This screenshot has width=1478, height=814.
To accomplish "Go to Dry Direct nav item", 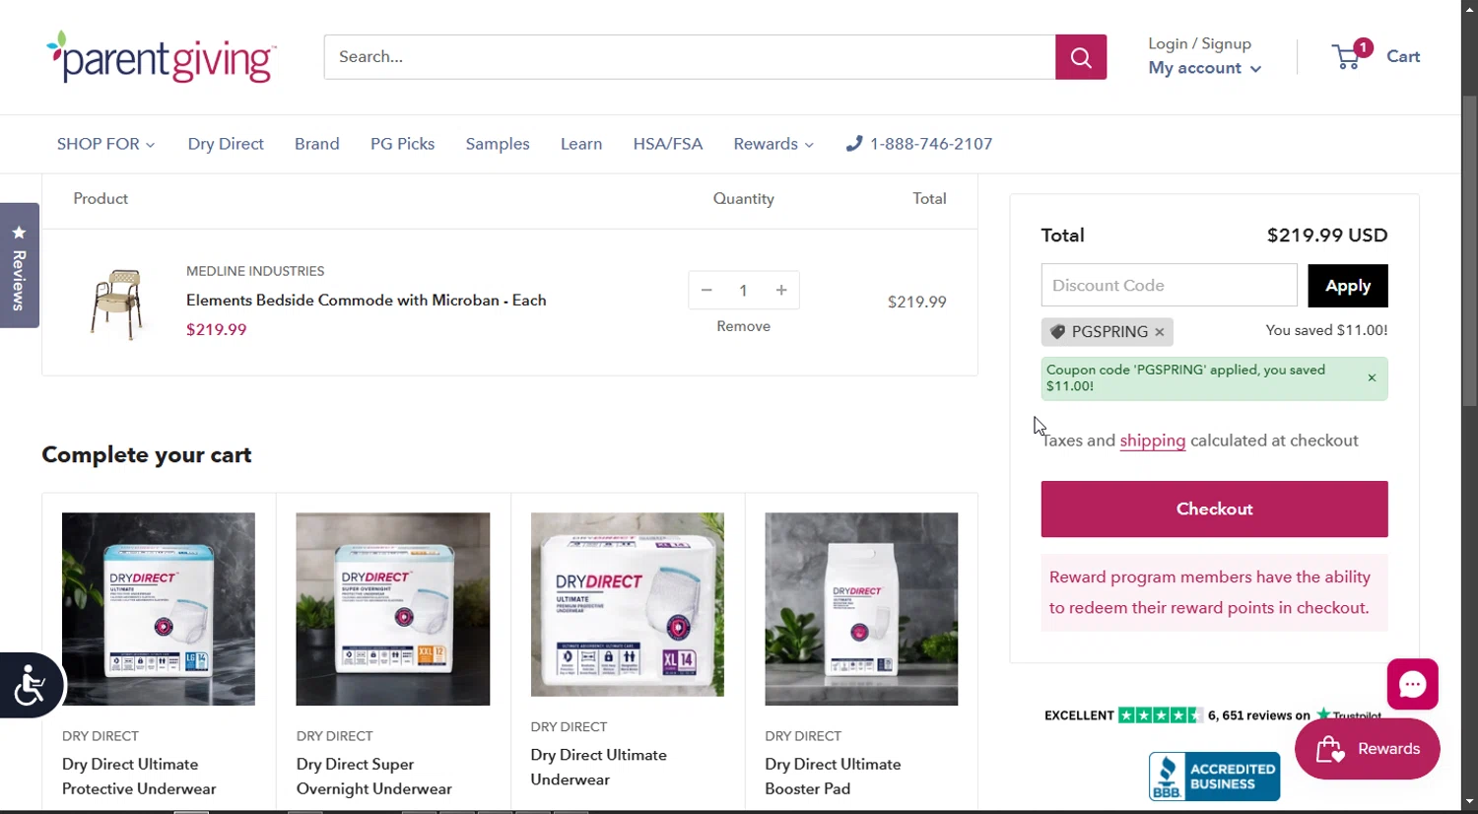I will (226, 144).
